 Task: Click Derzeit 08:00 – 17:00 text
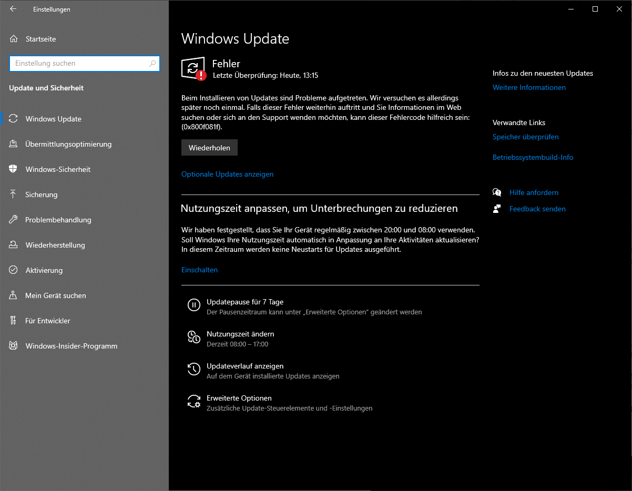(238, 344)
